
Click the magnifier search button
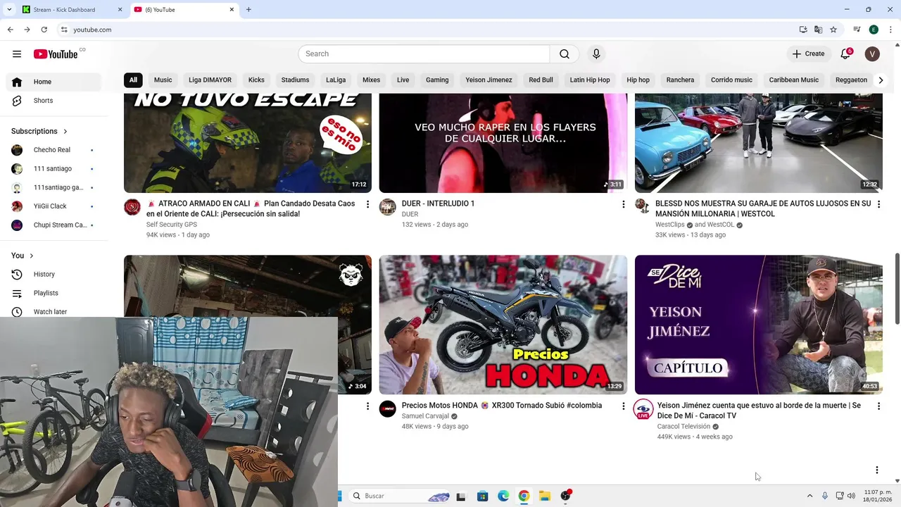(565, 54)
